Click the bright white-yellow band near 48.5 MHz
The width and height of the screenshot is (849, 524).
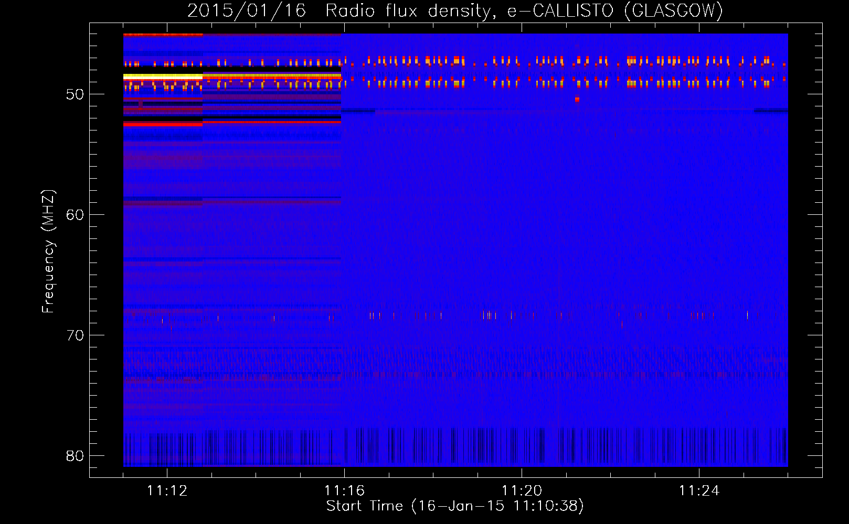coord(163,77)
